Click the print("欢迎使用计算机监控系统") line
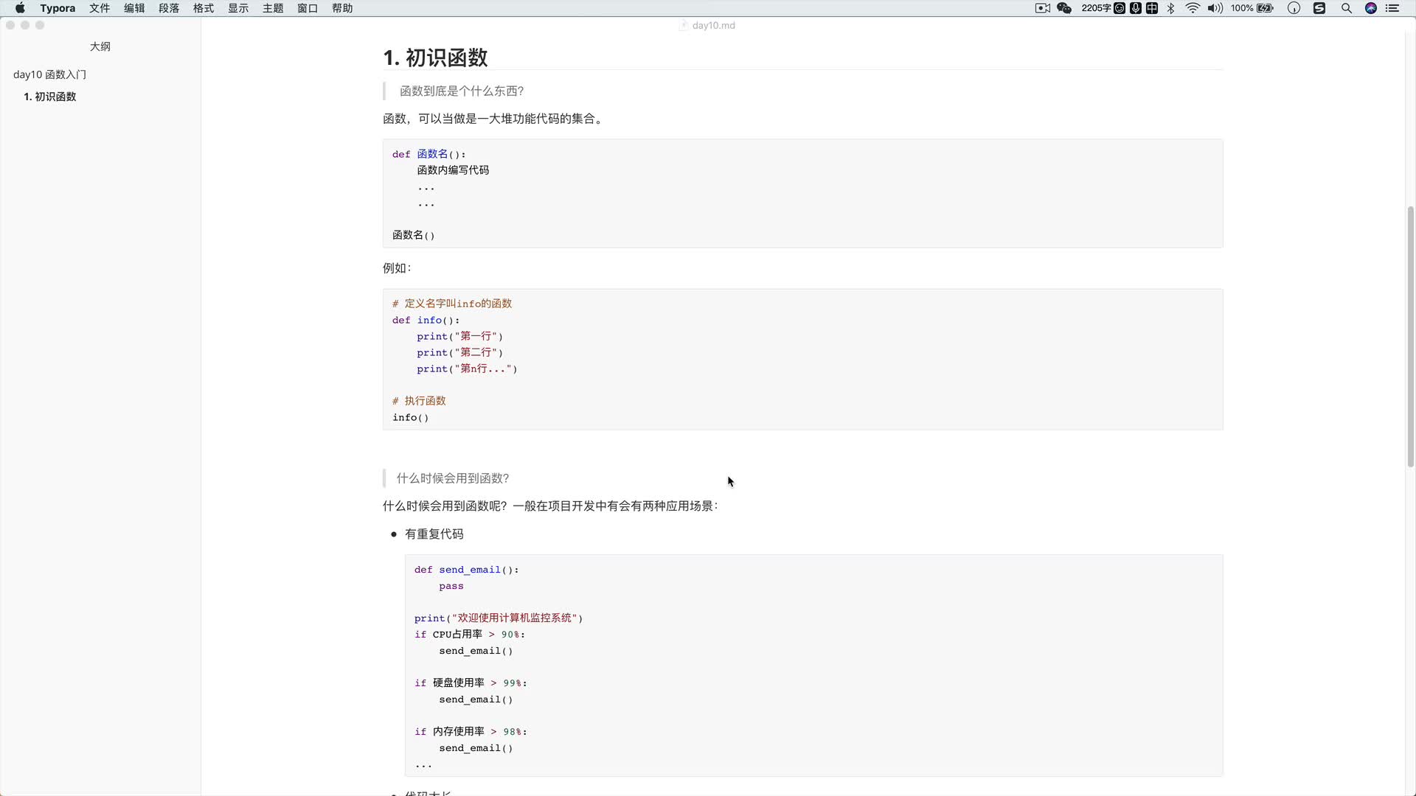The image size is (1416, 796). (499, 618)
